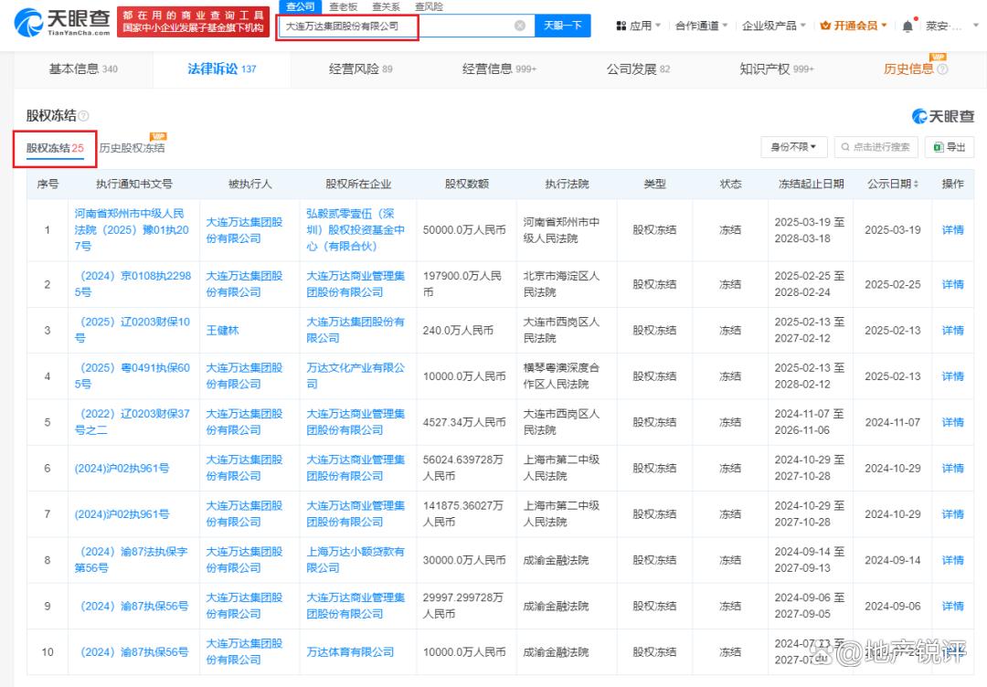This screenshot has height=687, width=987.
Task: Open 详情 for row 9 dated 2024-09-06
Action: (x=952, y=606)
